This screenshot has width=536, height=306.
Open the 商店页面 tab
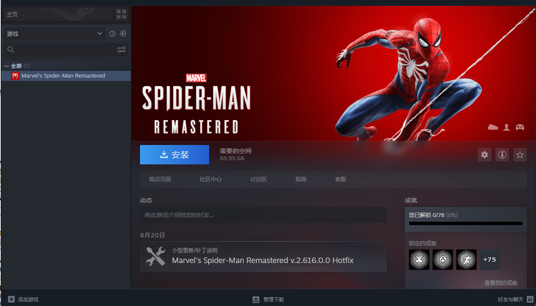[x=160, y=179]
